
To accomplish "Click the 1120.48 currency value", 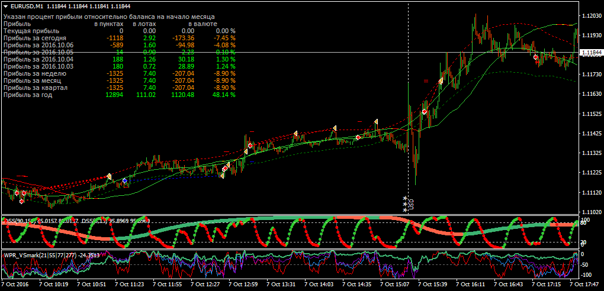I will tap(183, 95).
